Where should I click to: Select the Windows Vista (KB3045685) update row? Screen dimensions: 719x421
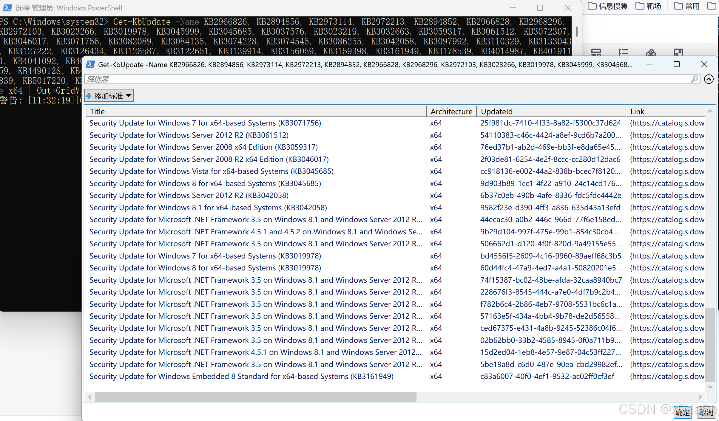pyautogui.click(x=396, y=171)
